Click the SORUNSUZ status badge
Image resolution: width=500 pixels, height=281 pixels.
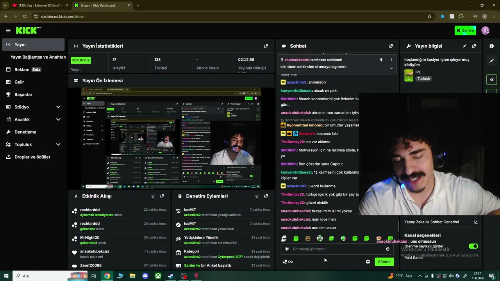[x=81, y=60]
